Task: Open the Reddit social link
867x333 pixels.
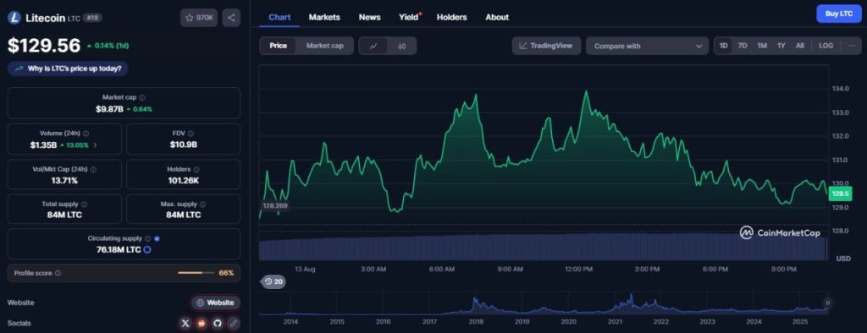Action: 202,323
